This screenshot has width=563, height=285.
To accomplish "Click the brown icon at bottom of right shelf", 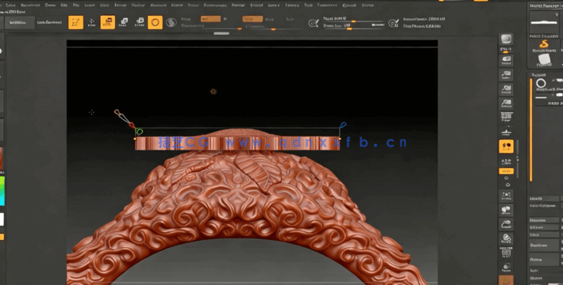I will (x=507, y=280).
